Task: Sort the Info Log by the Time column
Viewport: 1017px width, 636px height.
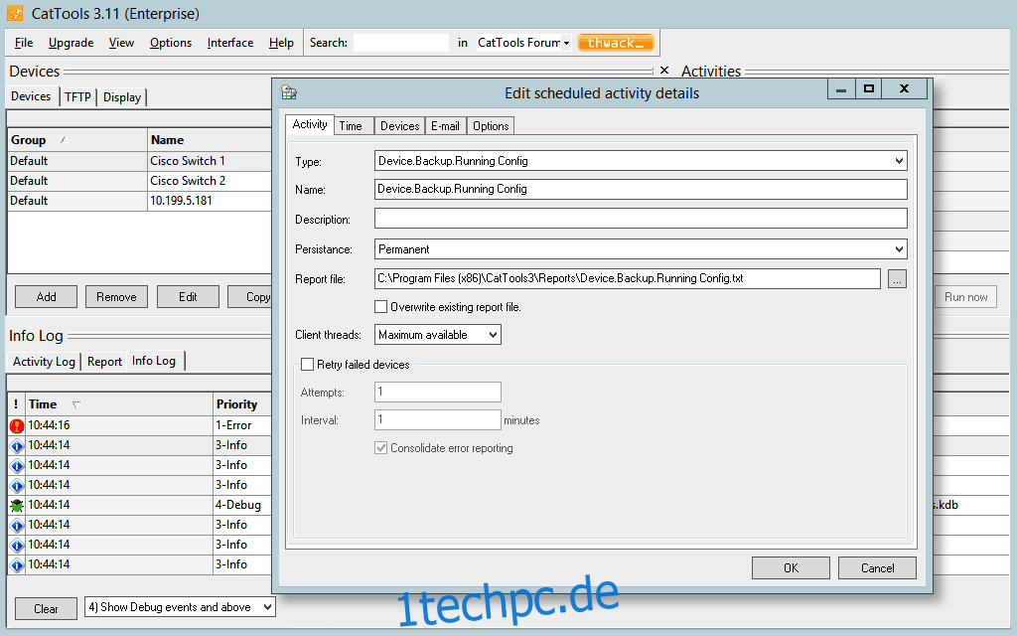Action: 119,404
